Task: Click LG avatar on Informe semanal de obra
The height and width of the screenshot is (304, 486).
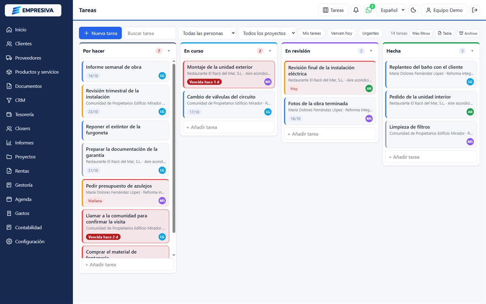Action: coord(162,75)
